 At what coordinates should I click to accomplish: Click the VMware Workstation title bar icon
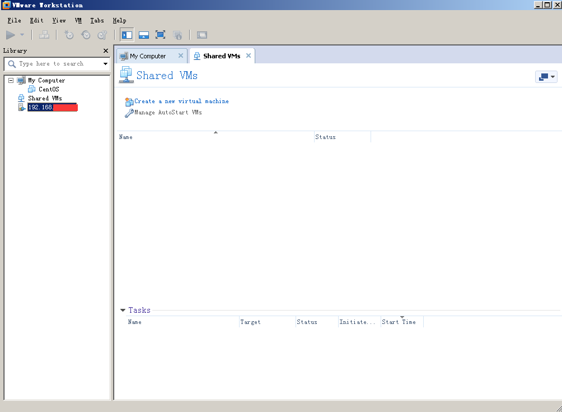click(6, 5)
